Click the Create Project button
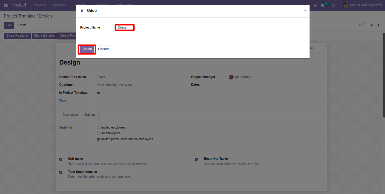 coord(67,36)
